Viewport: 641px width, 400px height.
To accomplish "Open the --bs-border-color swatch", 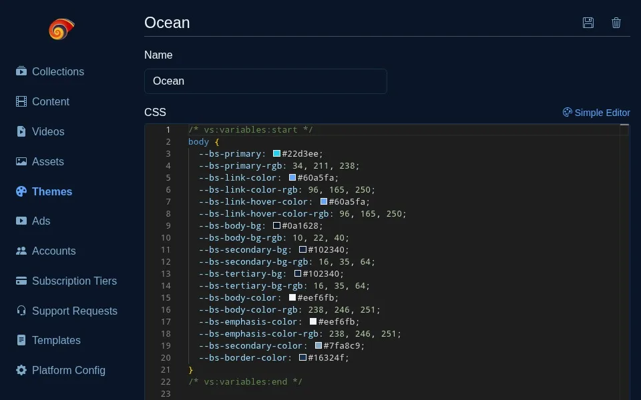I will pyautogui.click(x=303, y=357).
